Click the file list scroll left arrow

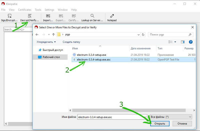point(70,110)
